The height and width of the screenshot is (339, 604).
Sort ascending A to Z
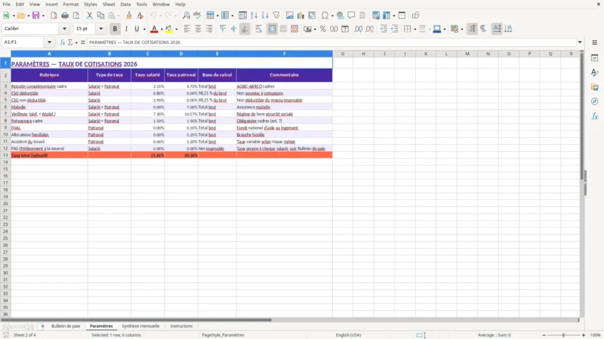coord(254,15)
